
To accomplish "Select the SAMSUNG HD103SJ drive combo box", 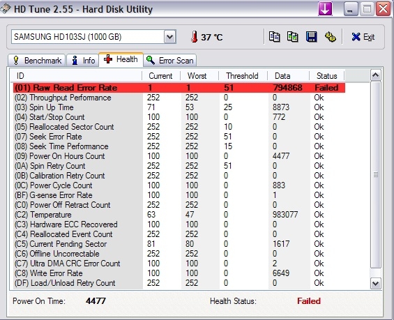I will 93,37.
